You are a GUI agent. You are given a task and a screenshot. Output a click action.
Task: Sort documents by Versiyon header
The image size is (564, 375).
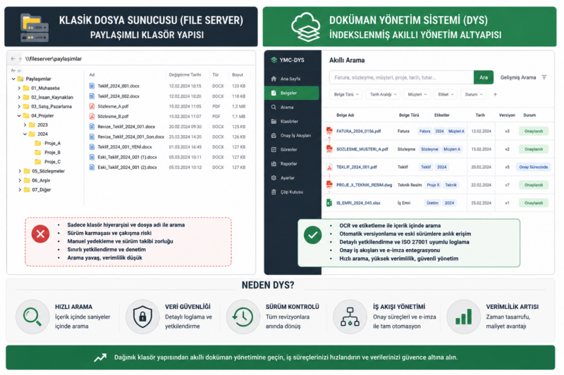(x=507, y=115)
